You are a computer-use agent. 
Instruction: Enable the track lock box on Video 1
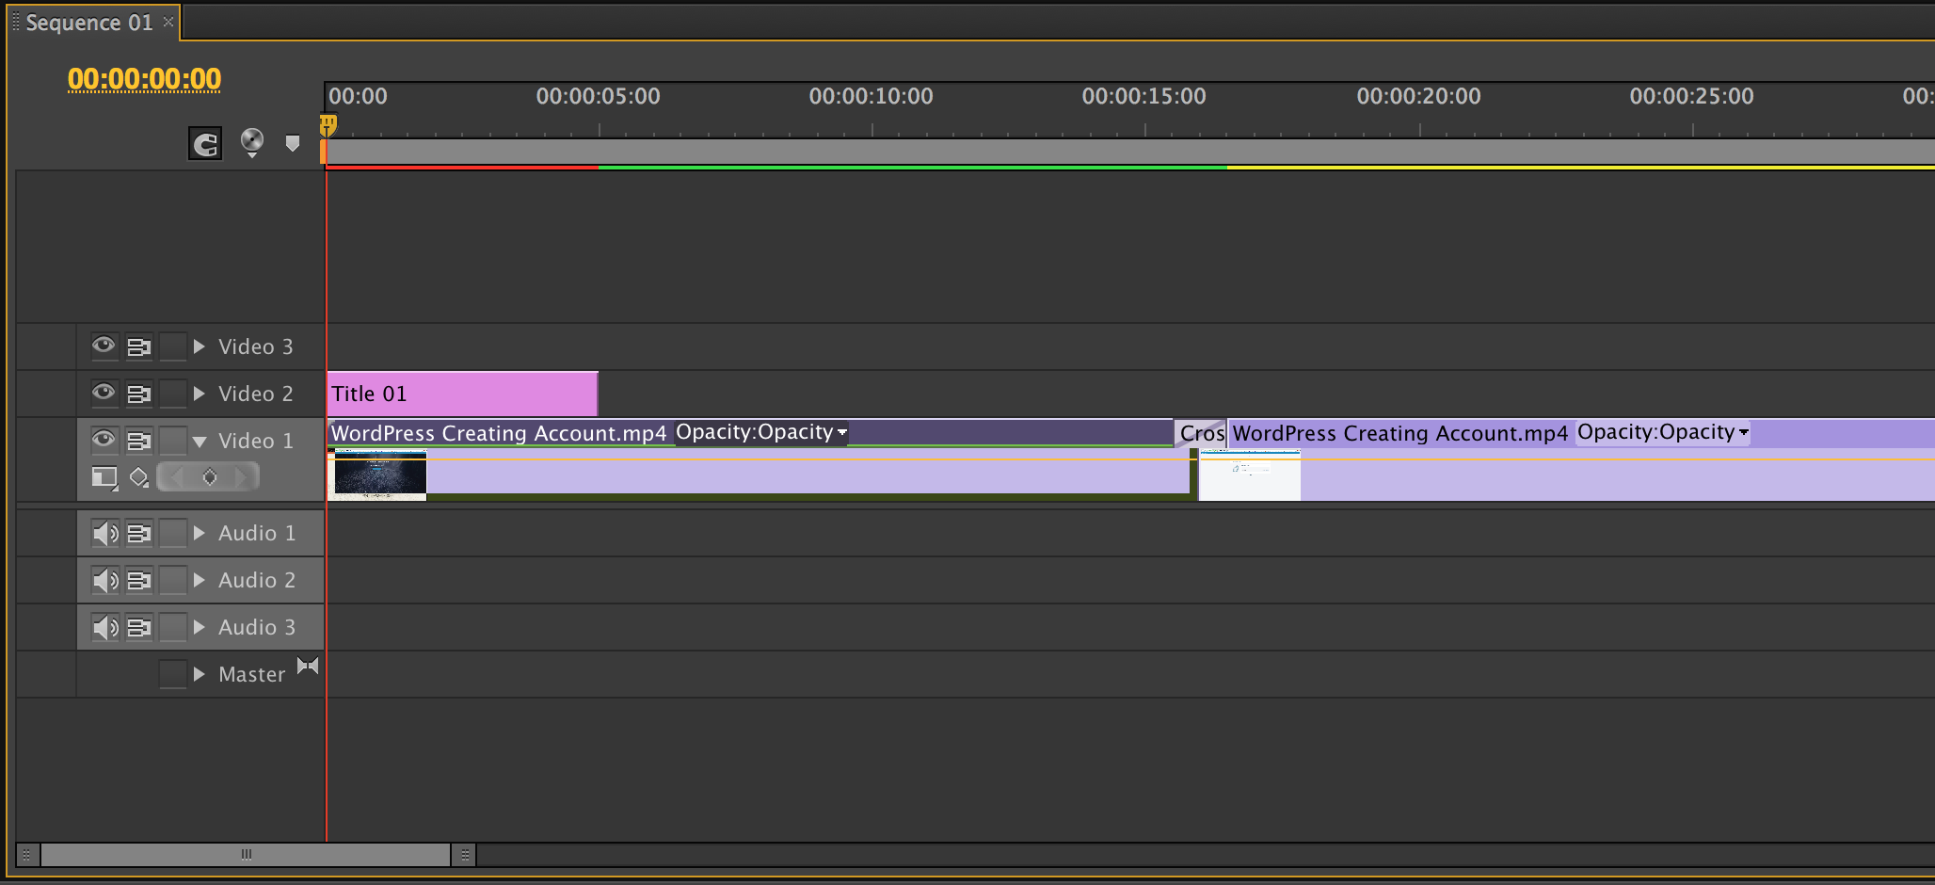tap(173, 441)
